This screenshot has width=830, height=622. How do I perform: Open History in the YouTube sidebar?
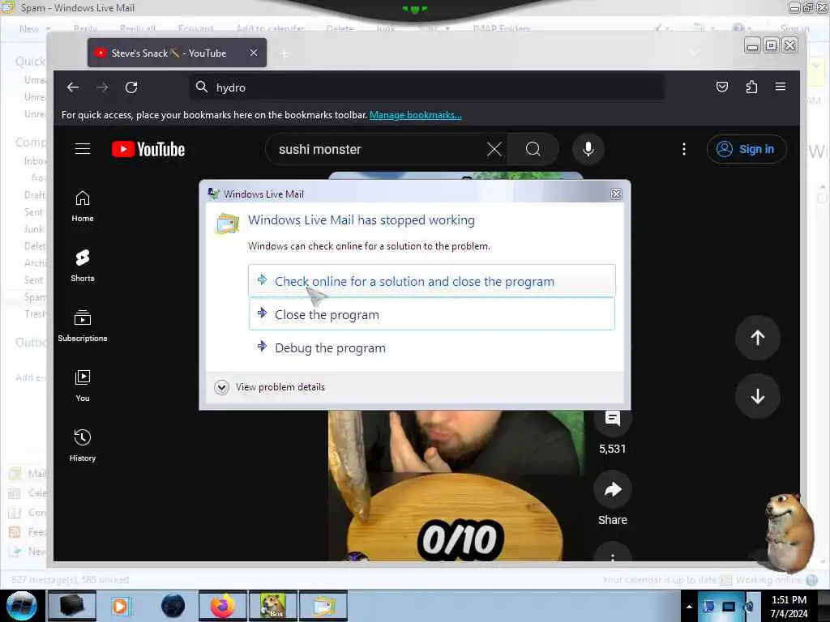pyautogui.click(x=83, y=446)
